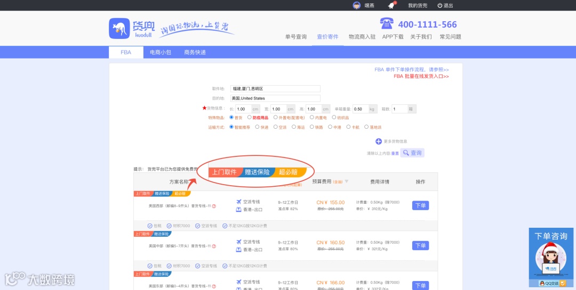
Task: Click the plus icon for 更多货物信息
Action: 378,142
